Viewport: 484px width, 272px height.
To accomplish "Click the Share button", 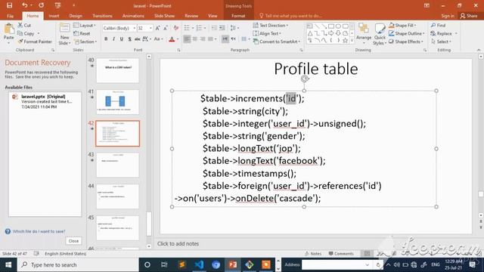I will pos(469,16).
